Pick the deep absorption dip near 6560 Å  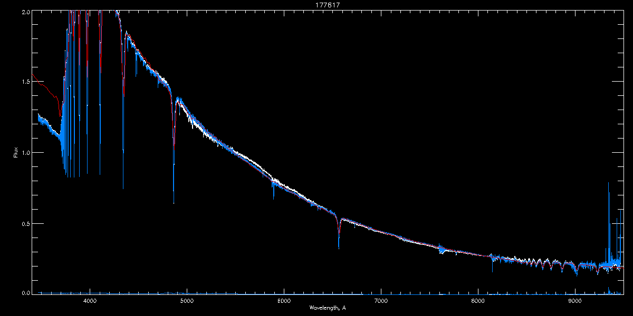pos(339,234)
